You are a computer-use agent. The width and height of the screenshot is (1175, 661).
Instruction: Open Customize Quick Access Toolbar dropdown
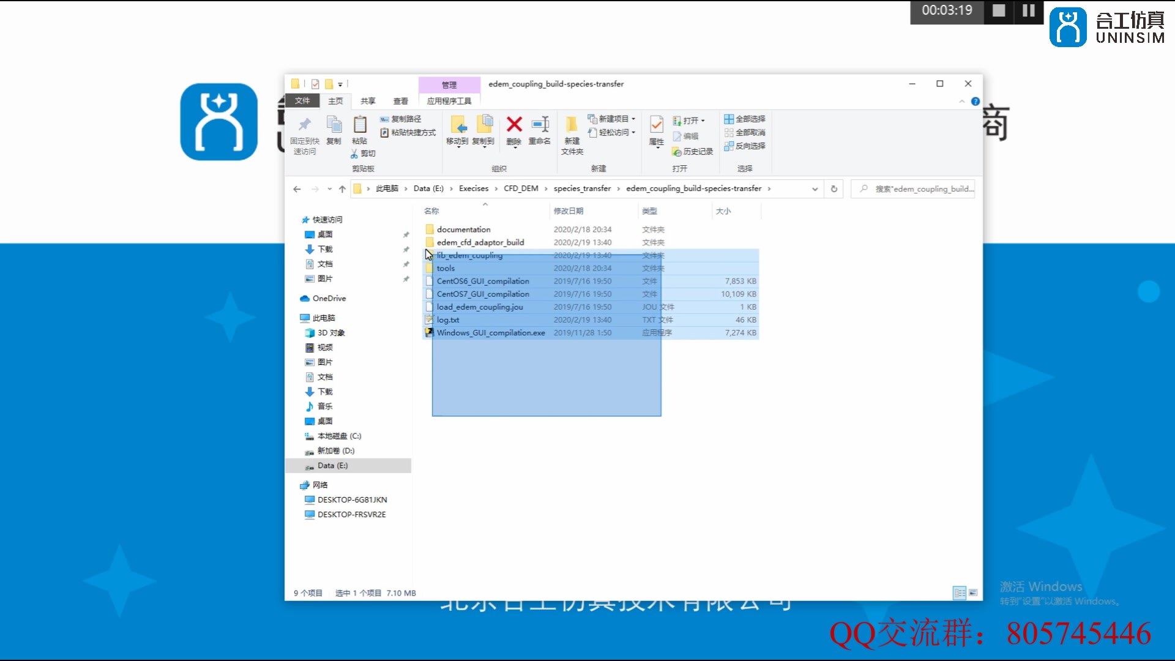(340, 84)
